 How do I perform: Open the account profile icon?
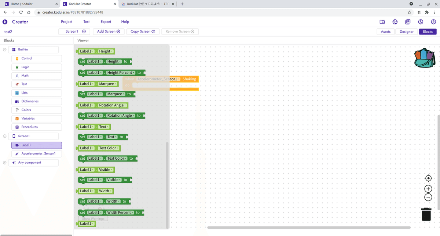[x=433, y=22]
